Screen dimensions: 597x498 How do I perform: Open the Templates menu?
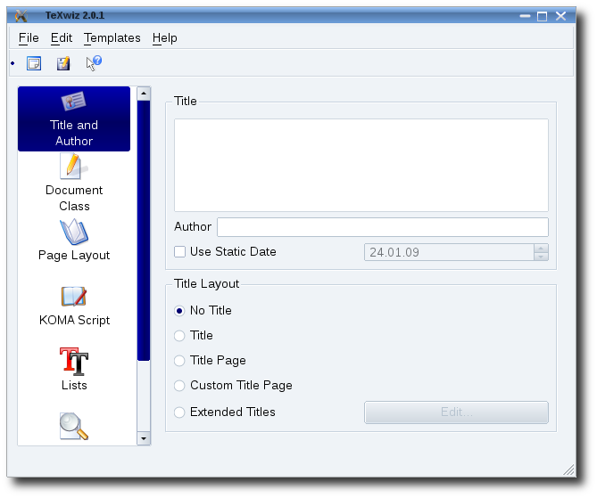click(x=112, y=38)
